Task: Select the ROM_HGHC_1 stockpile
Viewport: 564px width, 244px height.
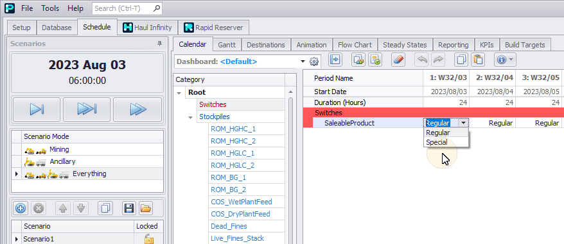Action: [x=233, y=129]
